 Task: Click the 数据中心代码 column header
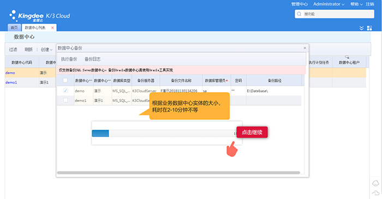click(x=22, y=63)
